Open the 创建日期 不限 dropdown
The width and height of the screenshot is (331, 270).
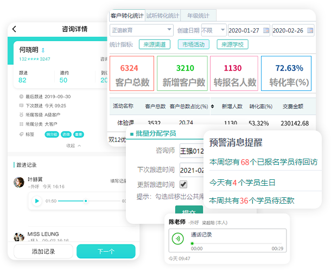(x=213, y=30)
